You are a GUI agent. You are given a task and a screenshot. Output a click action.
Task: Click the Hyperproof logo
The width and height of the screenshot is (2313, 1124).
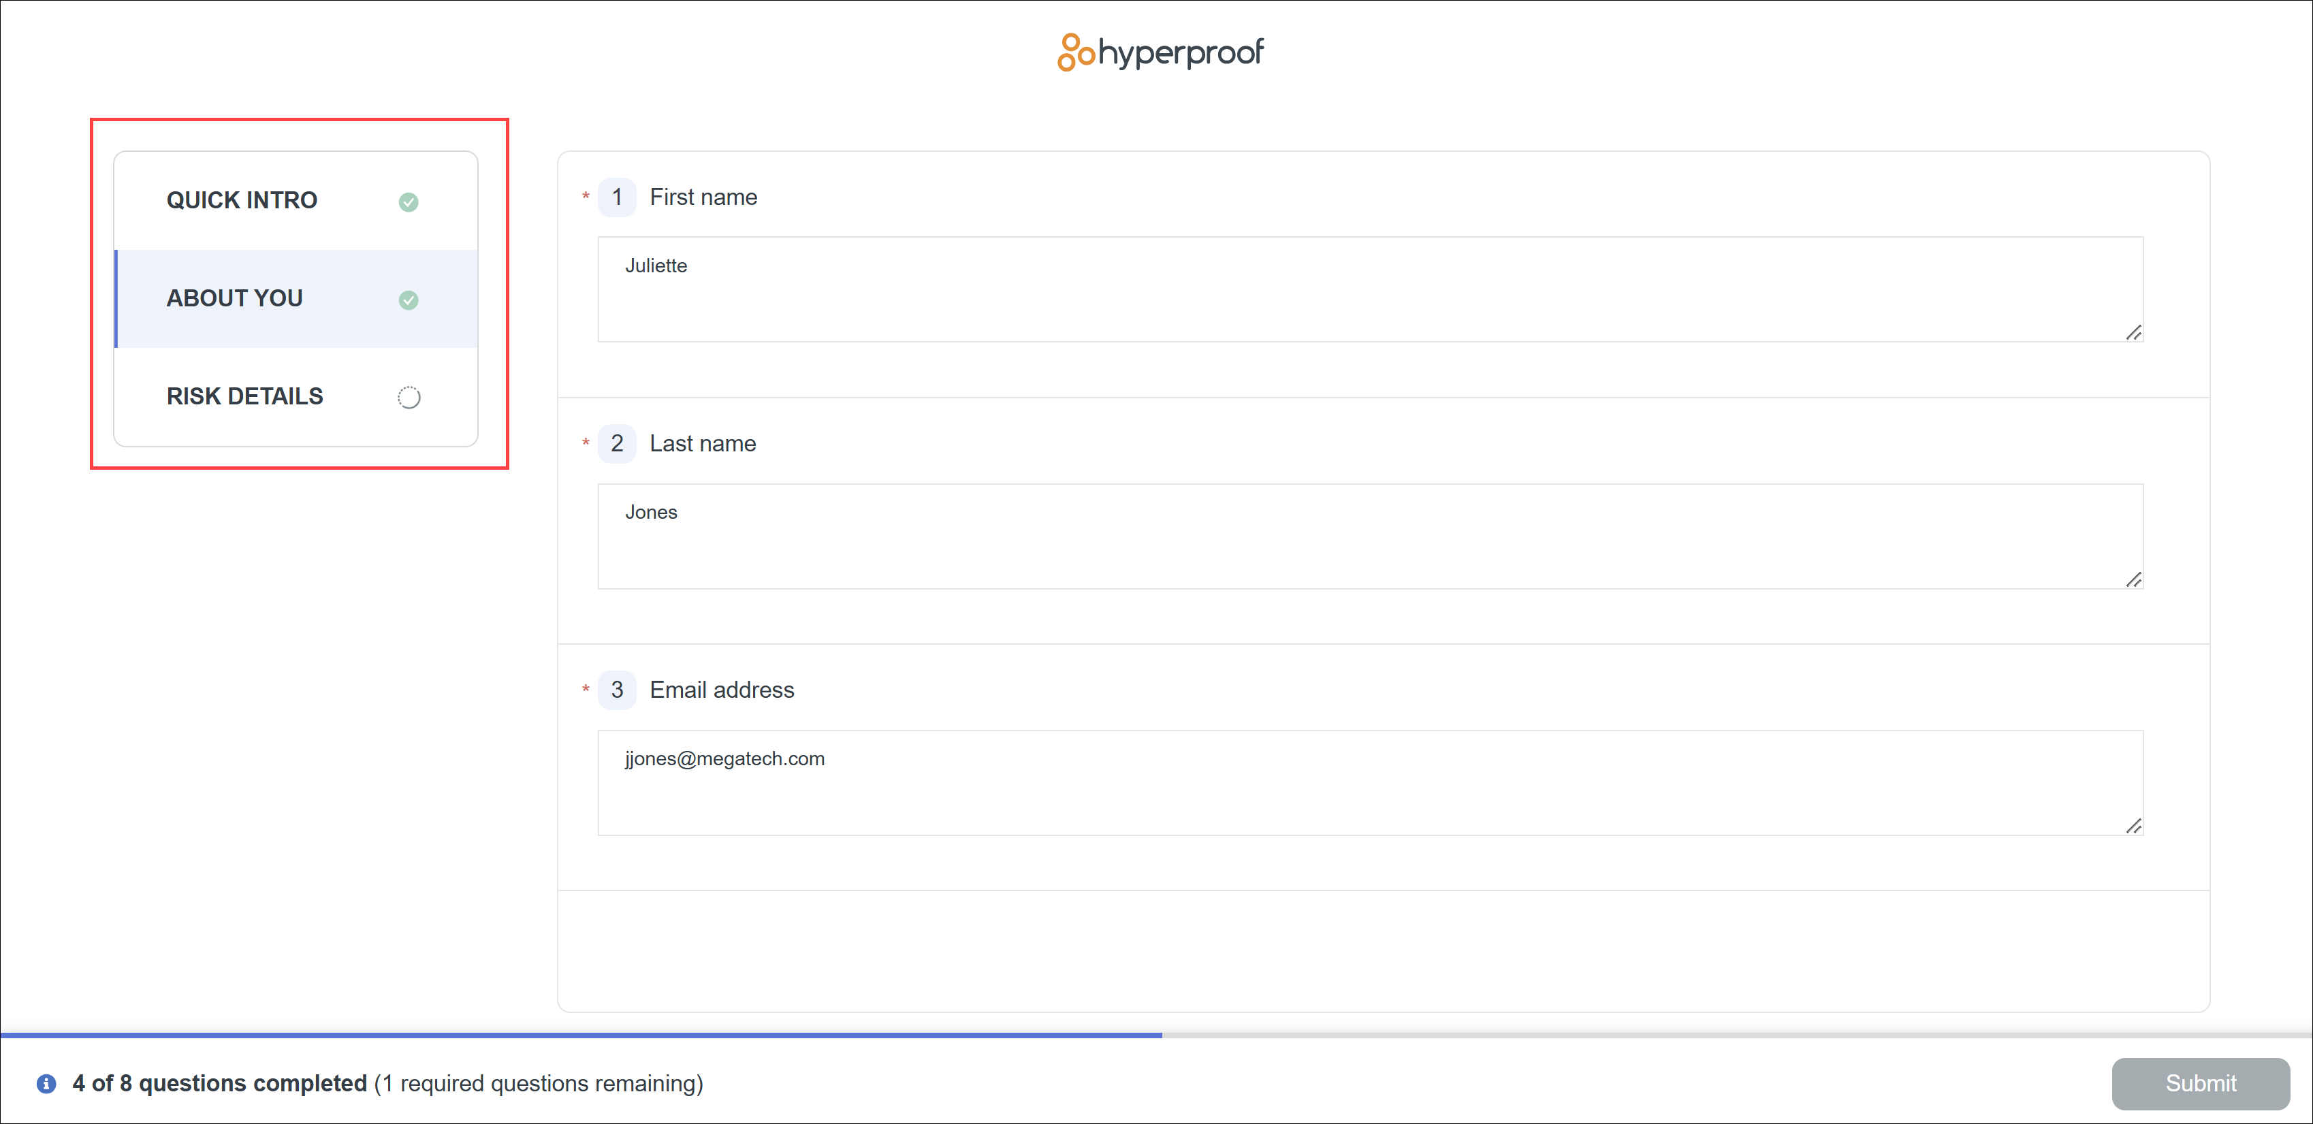pos(1160,52)
